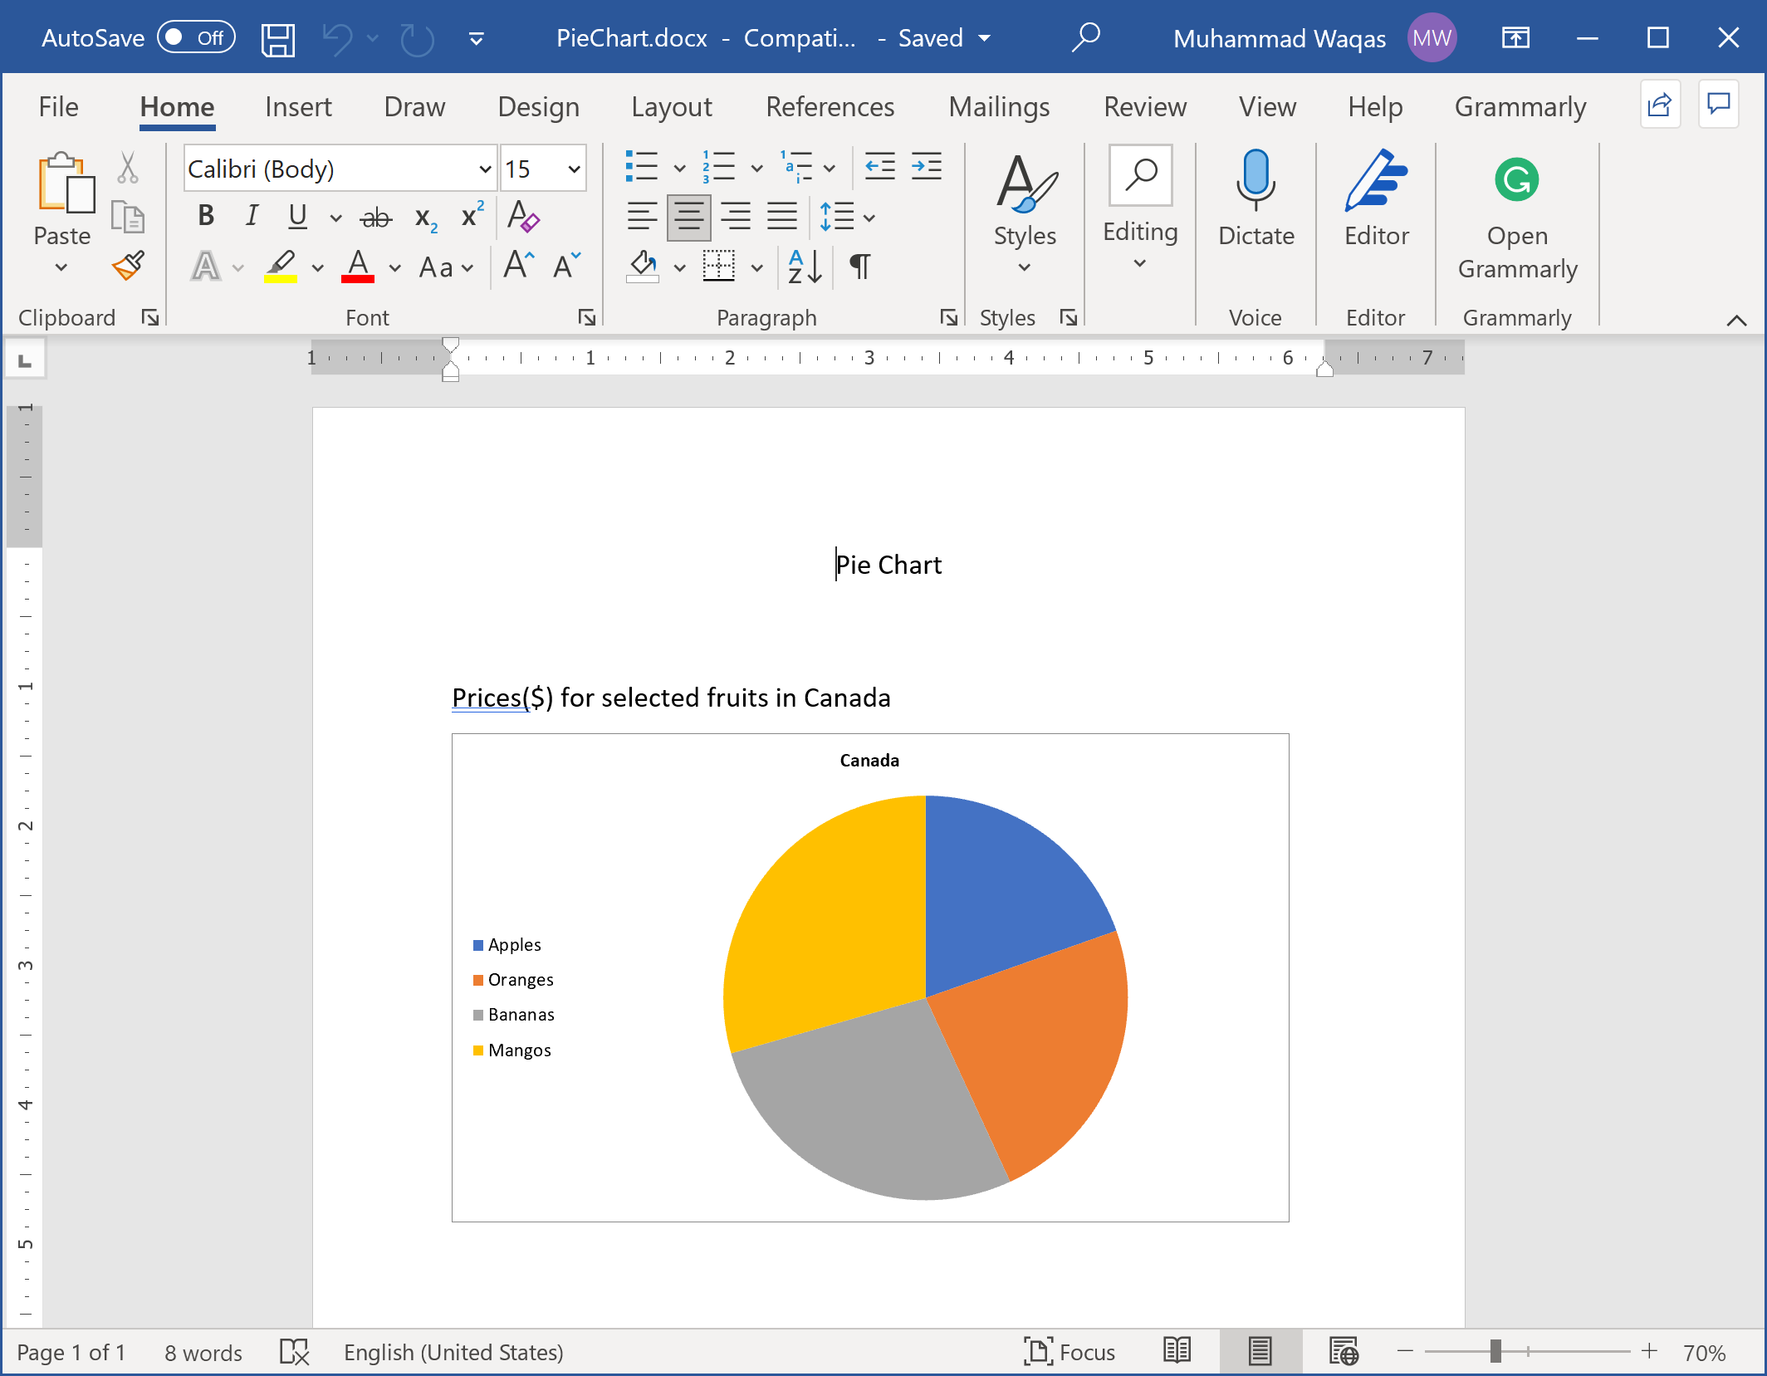Image resolution: width=1767 pixels, height=1376 pixels.
Task: Toggle the AutoSave switch
Action: point(197,38)
